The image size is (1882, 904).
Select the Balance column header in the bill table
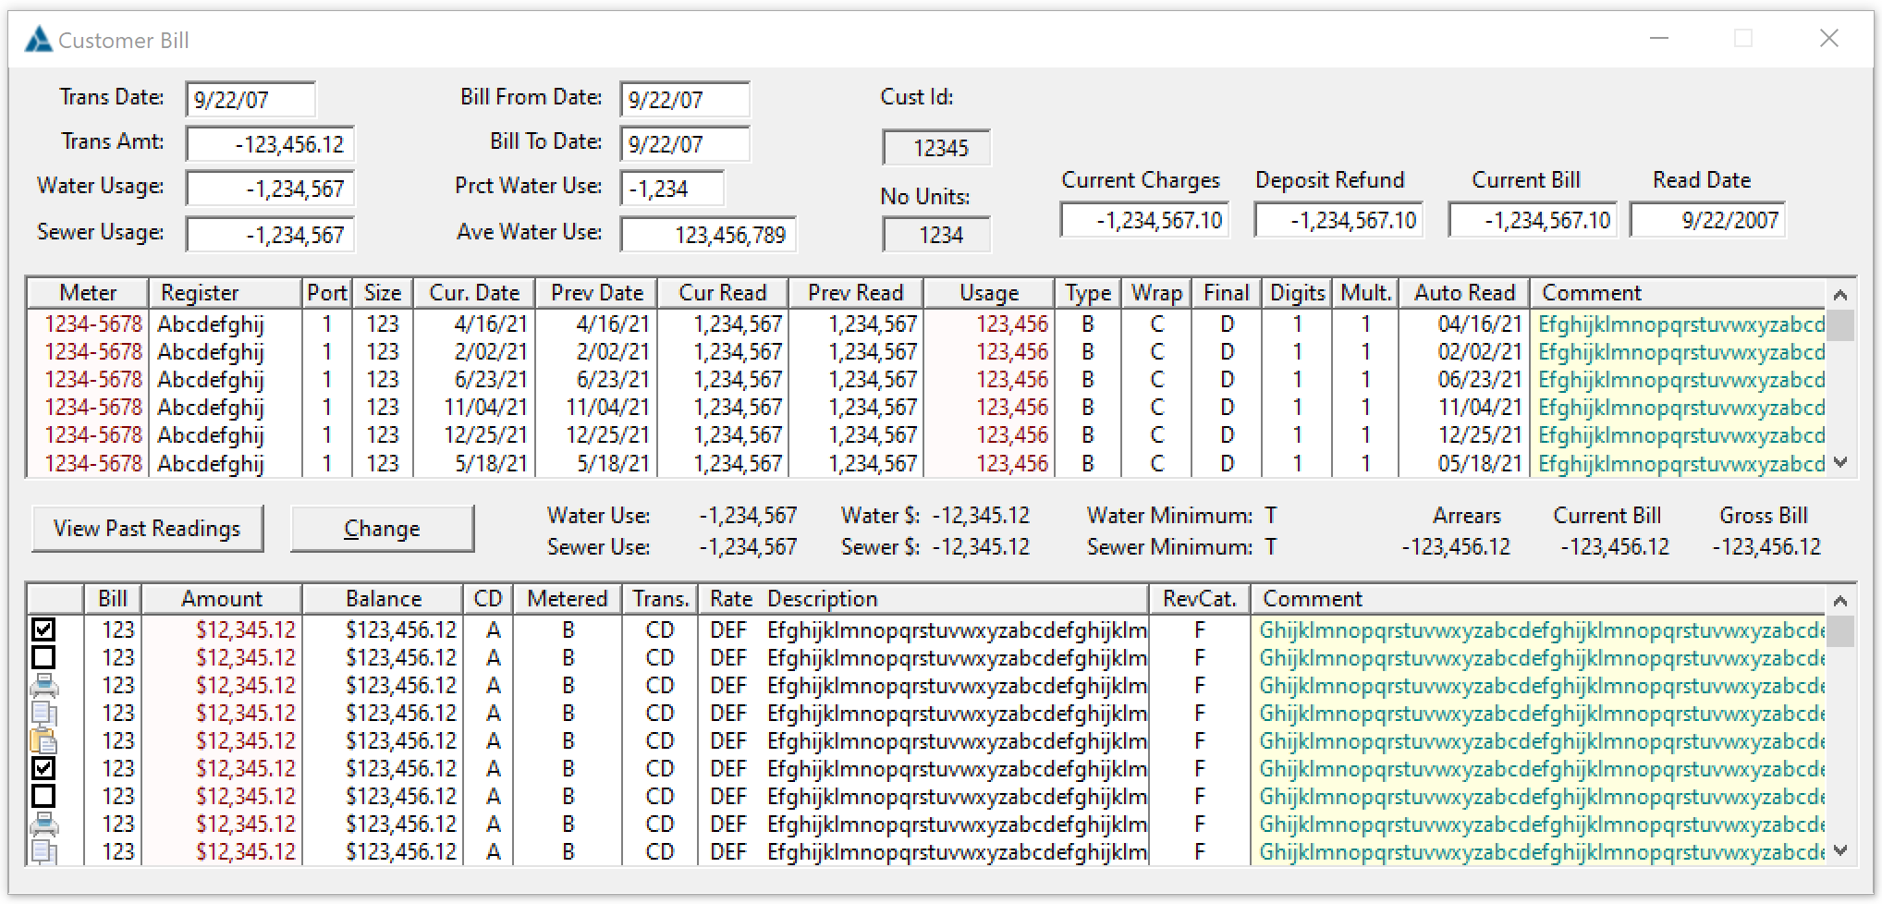tap(382, 599)
